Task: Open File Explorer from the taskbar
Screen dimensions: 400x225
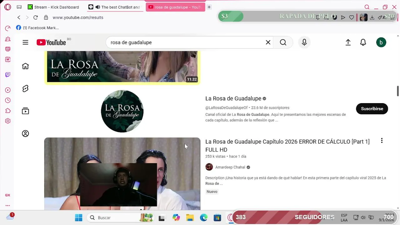Action: [x=190, y=217]
